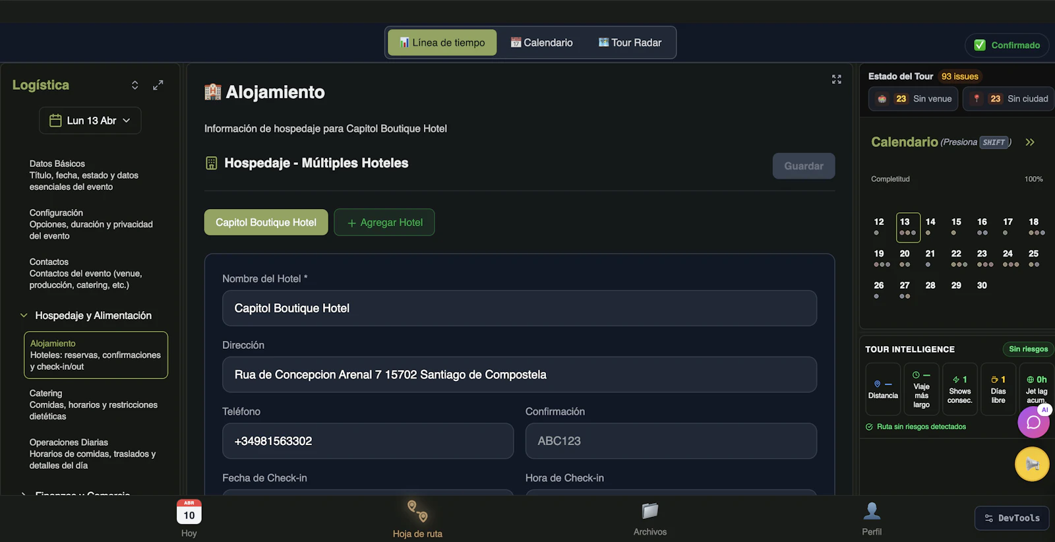1055x542 pixels.
Task: Open Datos Básicos section
Action: pos(84,175)
